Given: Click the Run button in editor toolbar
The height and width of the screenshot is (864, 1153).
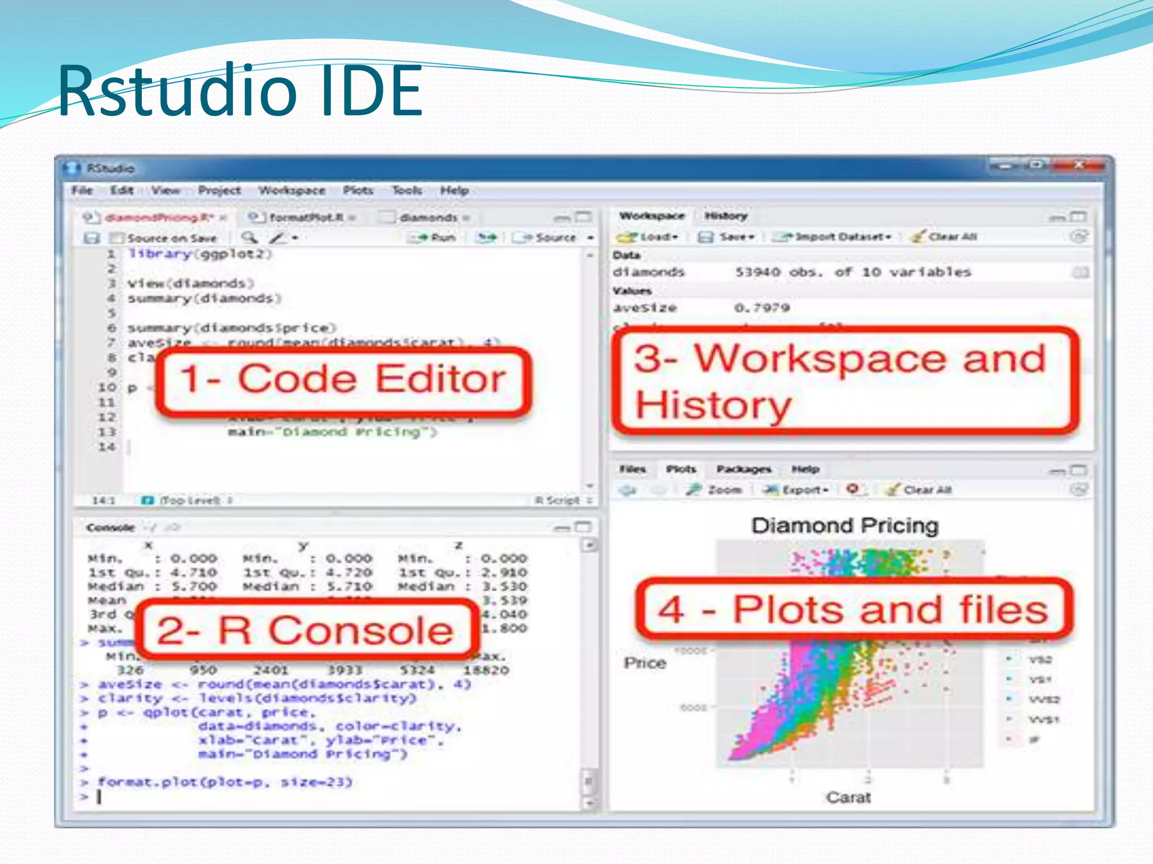Looking at the screenshot, I should 433,237.
